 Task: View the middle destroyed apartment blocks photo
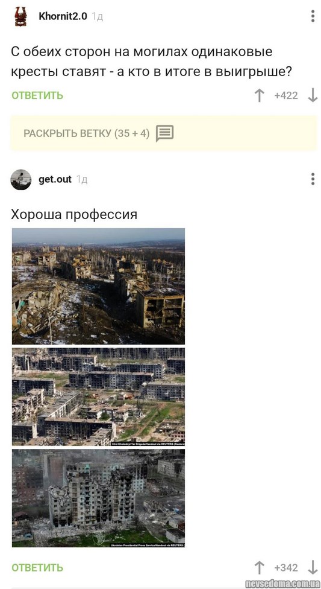[98, 396]
